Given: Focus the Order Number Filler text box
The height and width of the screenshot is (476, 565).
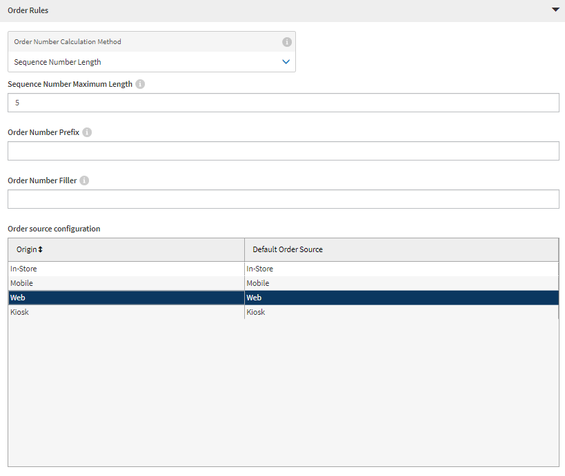Looking at the screenshot, I should coord(283,199).
